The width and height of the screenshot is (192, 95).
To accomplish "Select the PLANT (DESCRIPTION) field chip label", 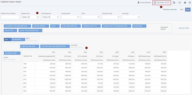I will [69, 26].
